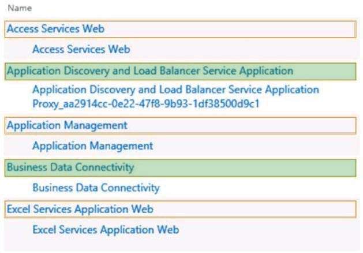Open the Application Management service application link
363x253 pixels.
point(67,125)
